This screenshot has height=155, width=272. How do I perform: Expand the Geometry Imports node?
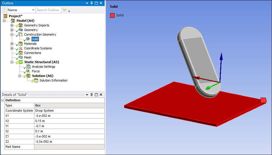12,25
